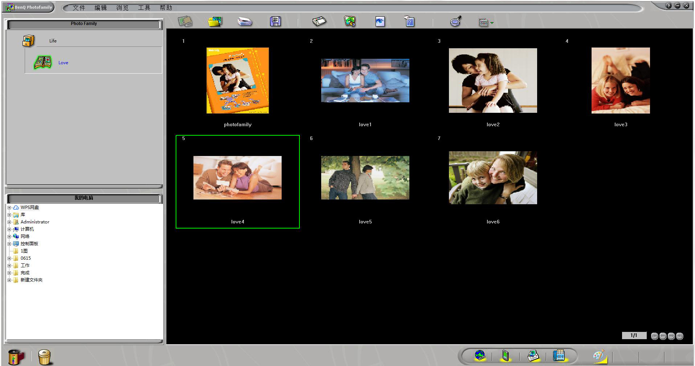Select the 完成 folder

pyautogui.click(x=25, y=273)
